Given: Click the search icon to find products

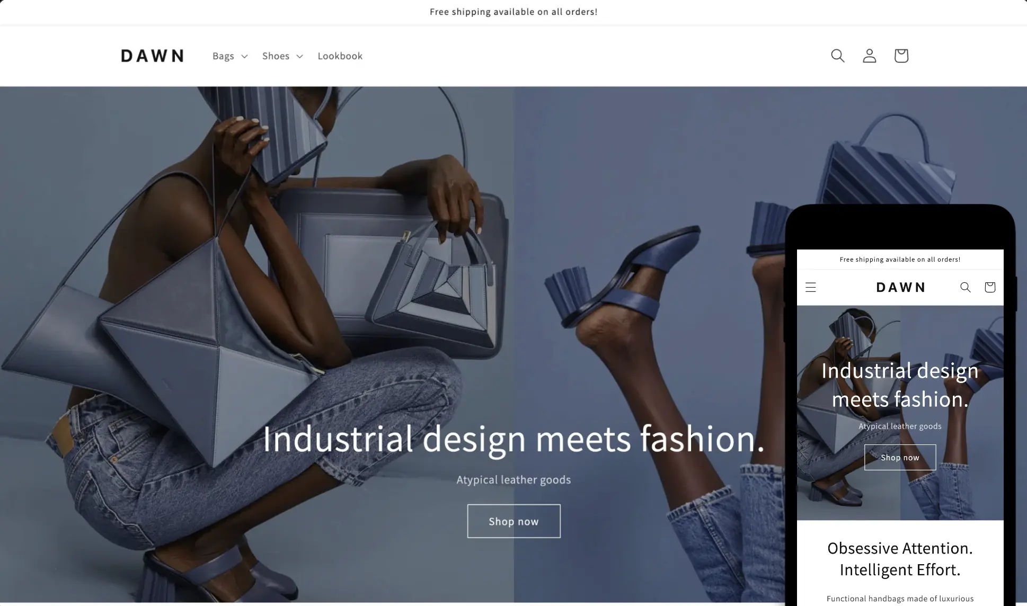Looking at the screenshot, I should (x=837, y=56).
